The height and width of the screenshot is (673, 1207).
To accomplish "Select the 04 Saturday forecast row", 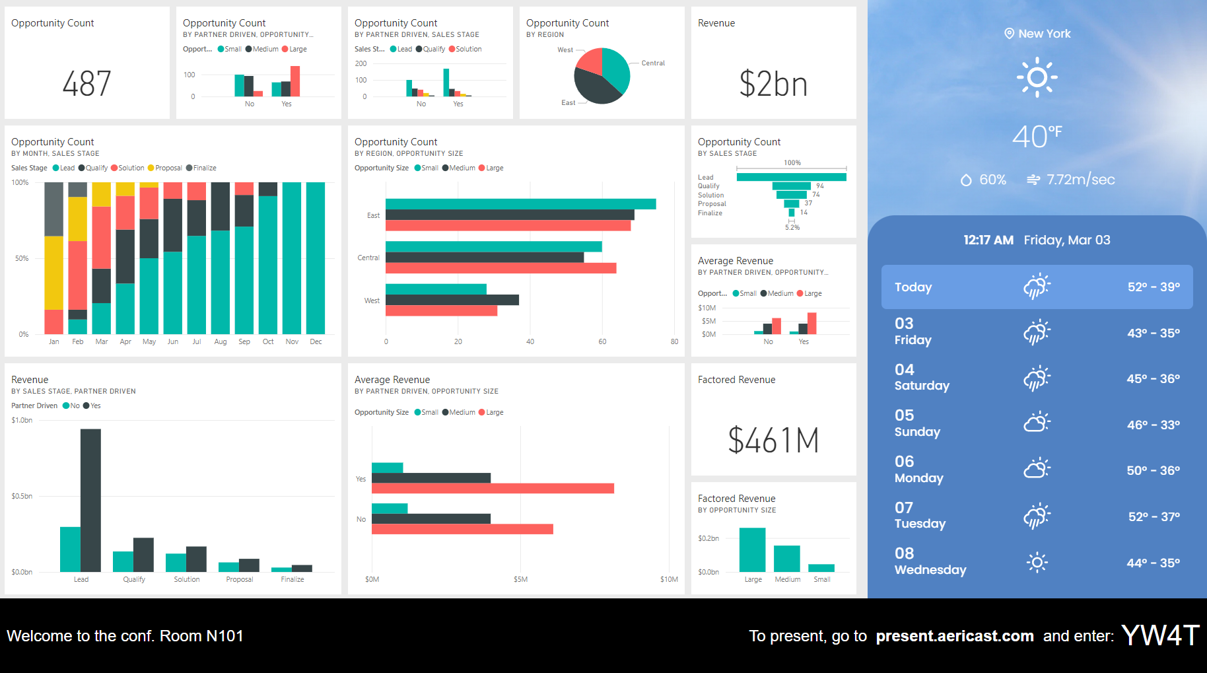I will (1037, 378).
